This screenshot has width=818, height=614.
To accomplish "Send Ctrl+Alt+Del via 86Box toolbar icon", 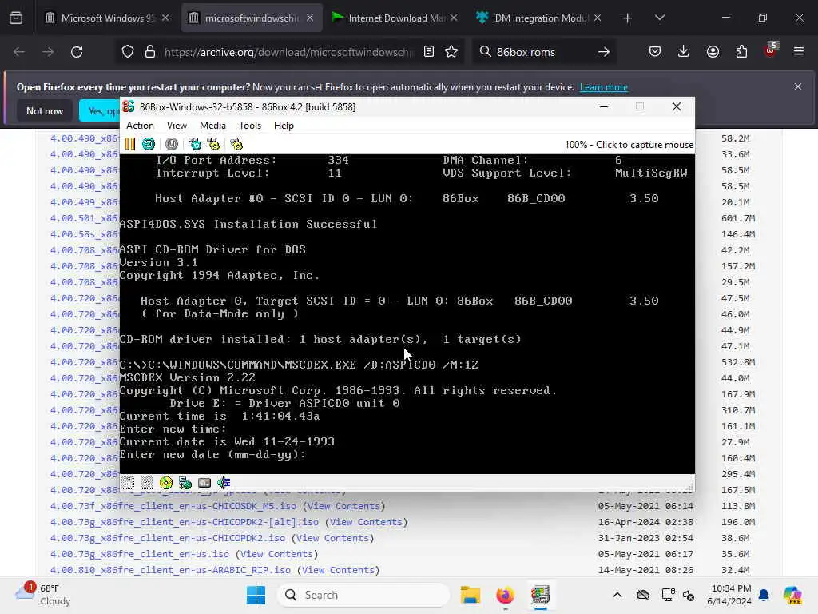I will point(195,144).
